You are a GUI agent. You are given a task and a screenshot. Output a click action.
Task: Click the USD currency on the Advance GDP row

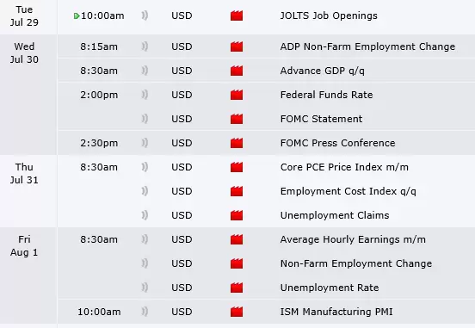[x=182, y=71]
